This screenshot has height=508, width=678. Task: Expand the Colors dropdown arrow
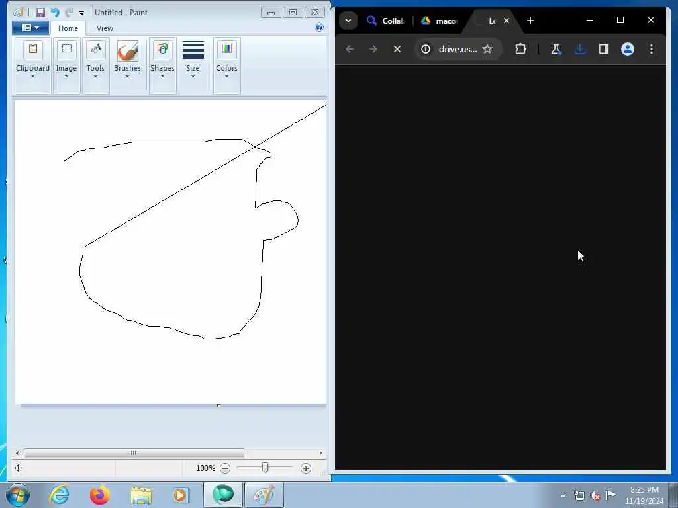(227, 77)
